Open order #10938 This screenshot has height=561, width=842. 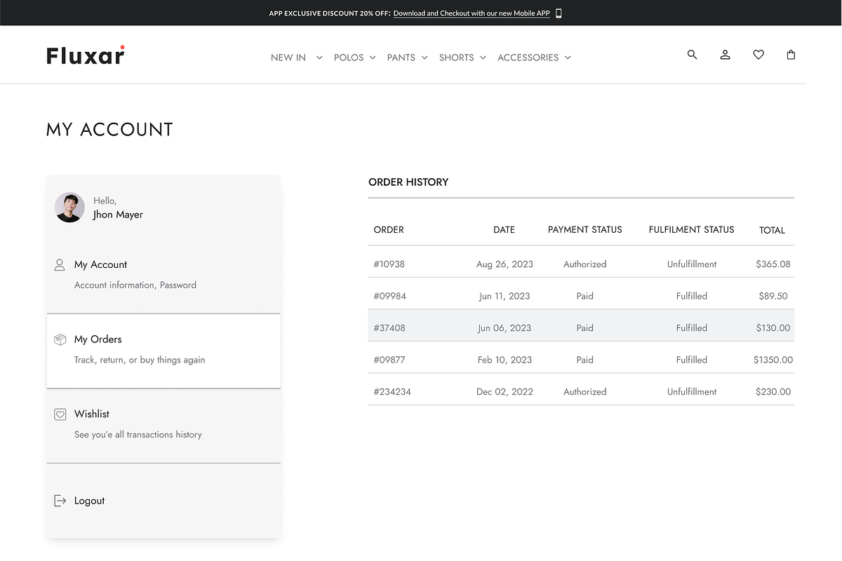point(389,264)
